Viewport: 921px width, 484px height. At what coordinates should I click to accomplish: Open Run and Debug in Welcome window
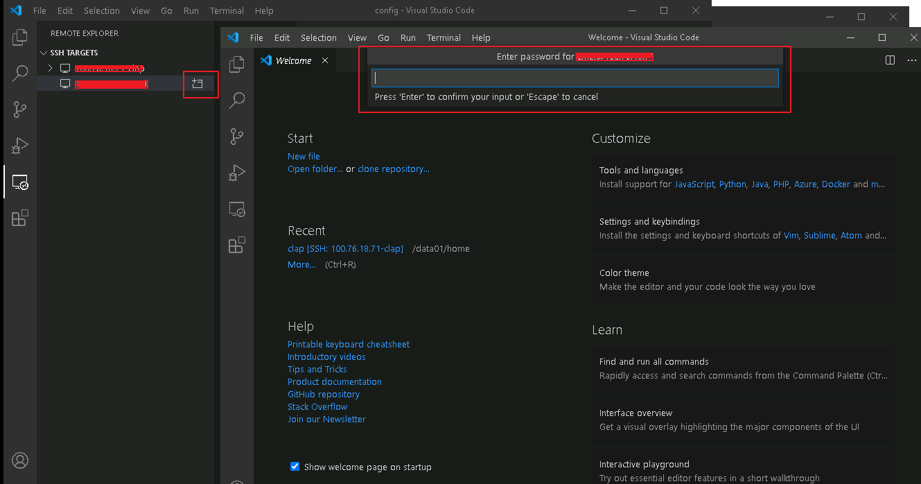coord(237,173)
